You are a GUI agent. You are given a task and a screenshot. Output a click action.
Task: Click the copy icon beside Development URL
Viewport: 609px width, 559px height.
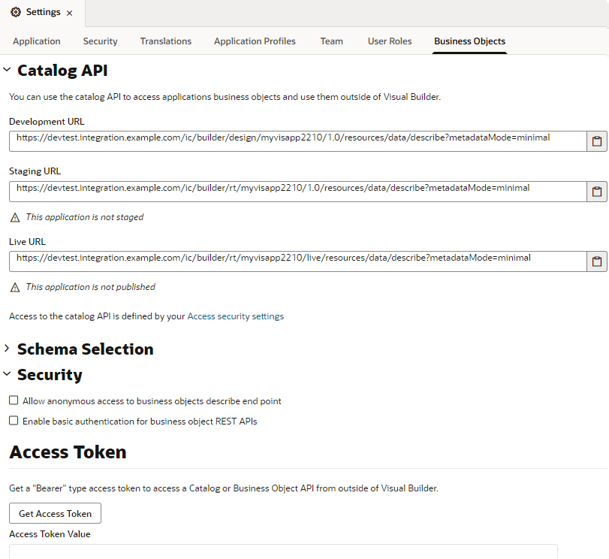597,141
